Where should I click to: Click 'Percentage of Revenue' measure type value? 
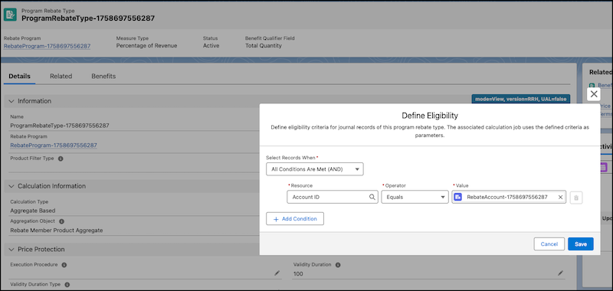[146, 46]
